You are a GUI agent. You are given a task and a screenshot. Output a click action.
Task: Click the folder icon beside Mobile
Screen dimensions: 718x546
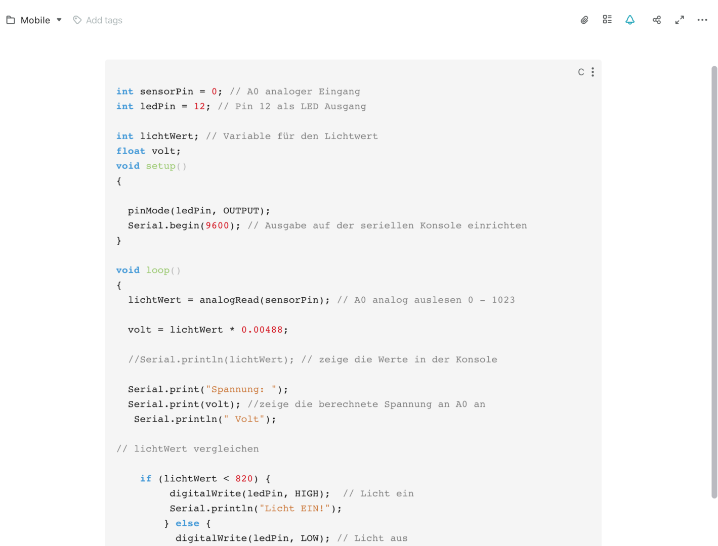pyautogui.click(x=11, y=20)
